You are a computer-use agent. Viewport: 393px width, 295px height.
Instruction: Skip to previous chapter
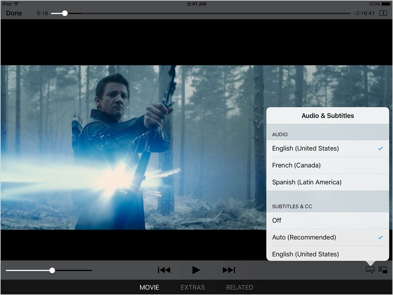(x=164, y=270)
